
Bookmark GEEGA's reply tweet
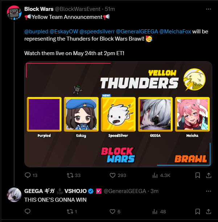(198, 211)
